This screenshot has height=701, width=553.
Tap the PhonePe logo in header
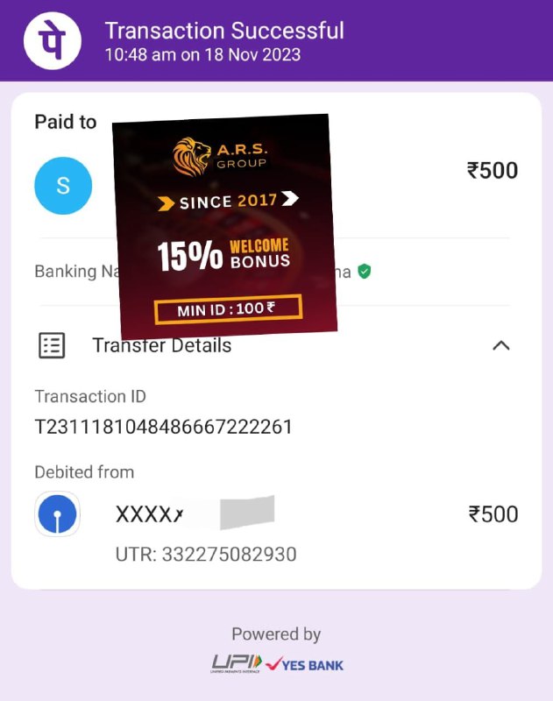pyautogui.click(x=53, y=40)
